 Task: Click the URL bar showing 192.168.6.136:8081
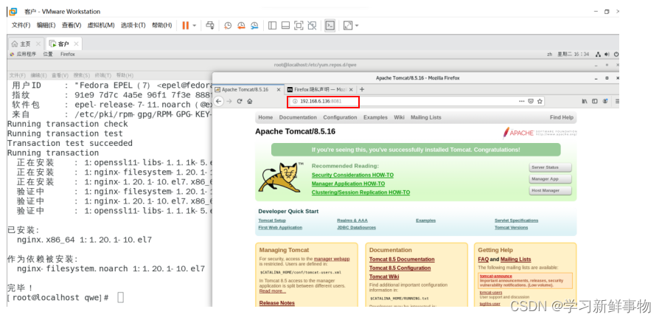[x=416, y=101]
